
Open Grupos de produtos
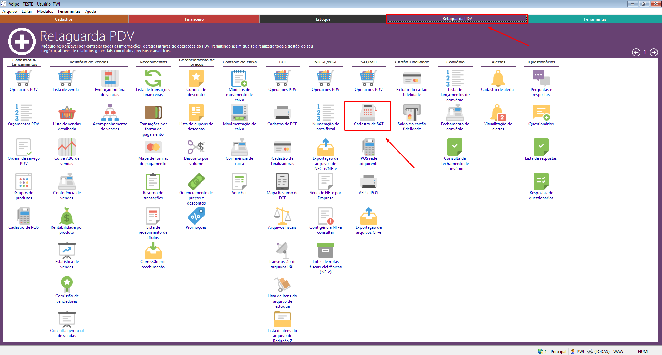(x=23, y=187)
